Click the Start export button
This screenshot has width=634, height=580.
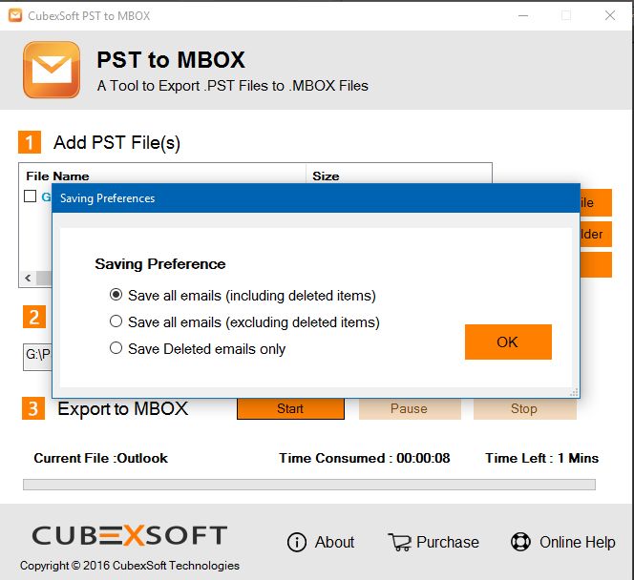pos(290,408)
